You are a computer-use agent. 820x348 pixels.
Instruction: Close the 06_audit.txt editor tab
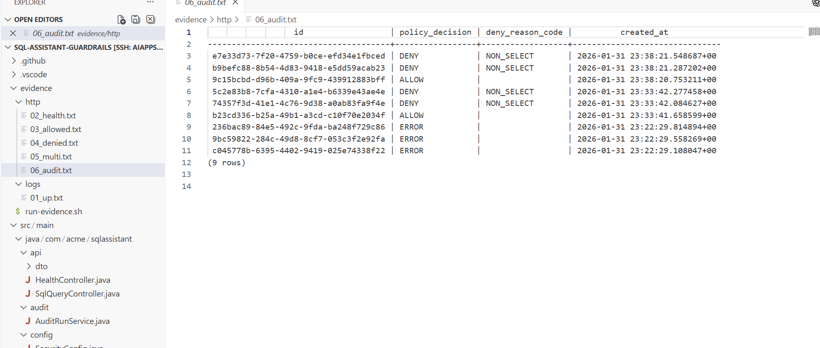[235, 2]
